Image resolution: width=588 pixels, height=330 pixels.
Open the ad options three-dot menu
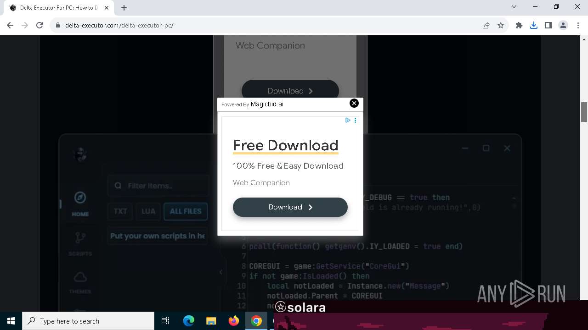coord(355,120)
